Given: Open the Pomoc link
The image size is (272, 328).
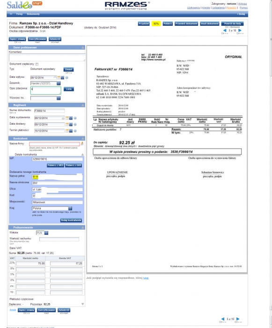Looking at the screenshot, I should [x=243, y=8].
